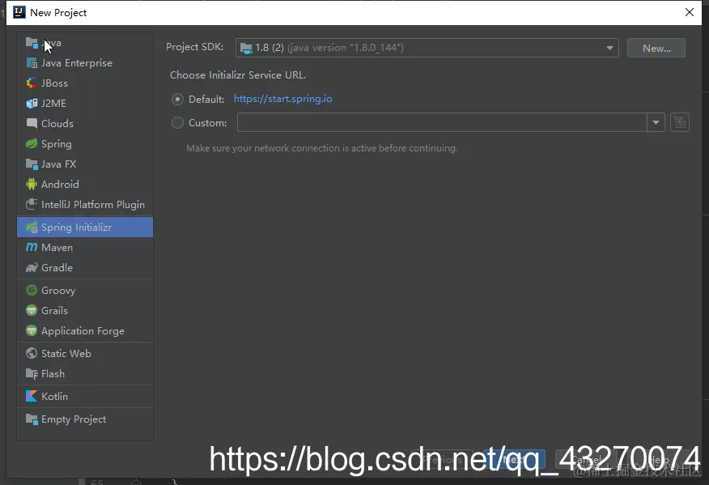Click the IntelliJ logo in title bar
The height and width of the screenshot is (485, 709).
(19, 12)
